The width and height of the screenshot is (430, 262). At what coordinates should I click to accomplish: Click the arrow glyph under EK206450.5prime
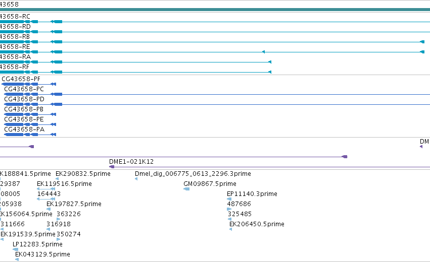231,229
